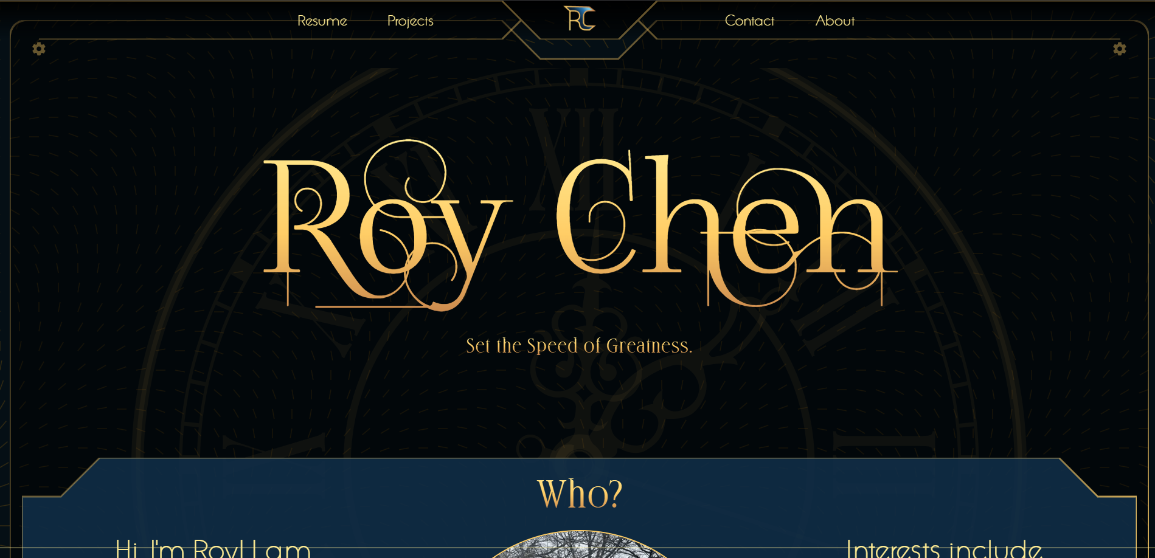Click the angled top-left corner of the Who panel
Viewport: 1155px width, 558px height.
point(79,478)
